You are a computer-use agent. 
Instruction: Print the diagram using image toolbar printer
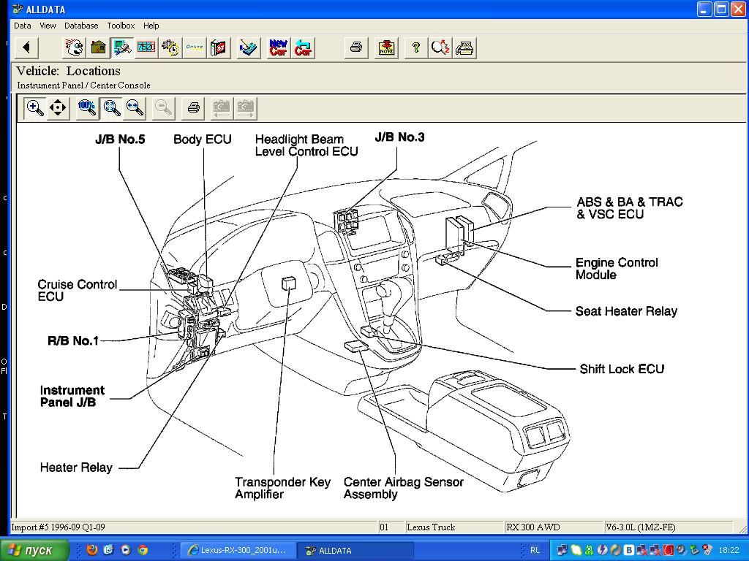click(193, 108)
